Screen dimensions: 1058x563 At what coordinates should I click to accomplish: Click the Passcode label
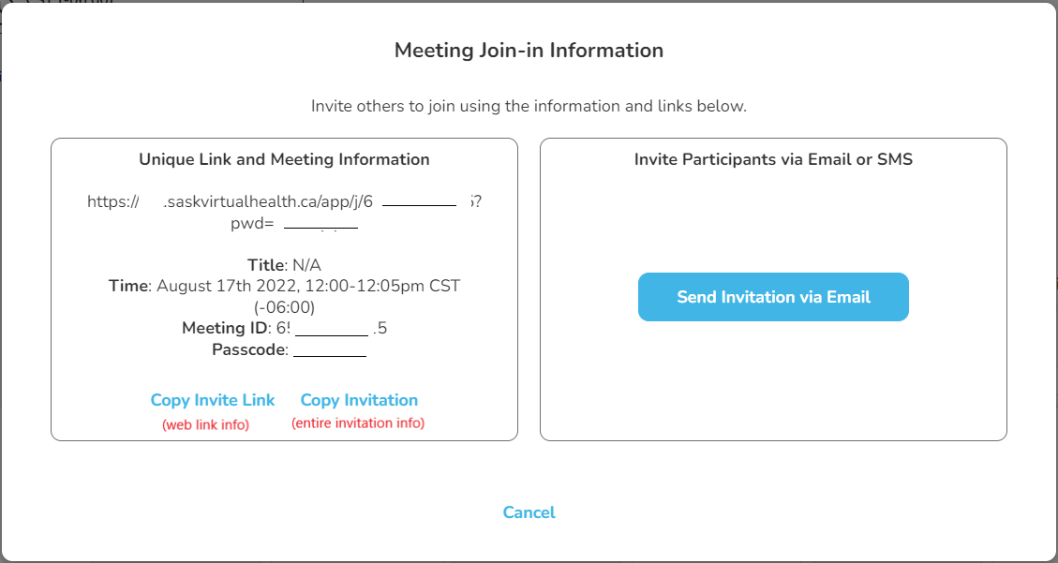(x=251, y=349)
